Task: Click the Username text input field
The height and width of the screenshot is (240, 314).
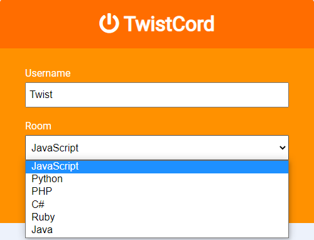Action: [157, 95]
